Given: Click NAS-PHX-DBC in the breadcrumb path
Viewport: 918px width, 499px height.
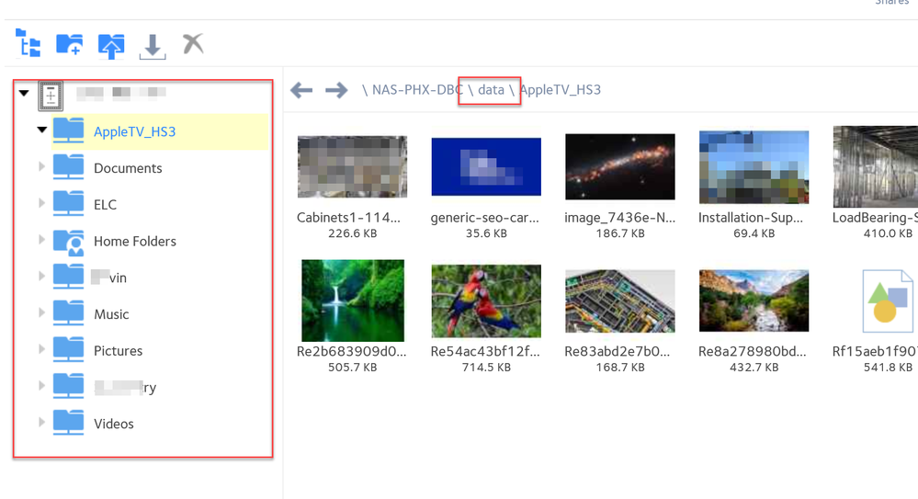Looking at the screenshot, I should (417, 90).
